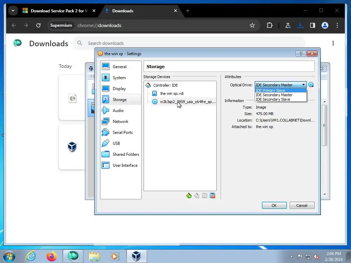
Task: Open the Network settings category
Action: click(121, 122)
